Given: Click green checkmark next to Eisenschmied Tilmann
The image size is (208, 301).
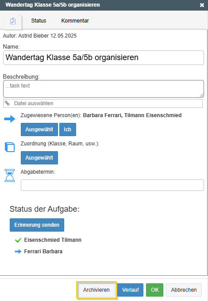Looking at the screenshot, I should click(x=18, y=240).
